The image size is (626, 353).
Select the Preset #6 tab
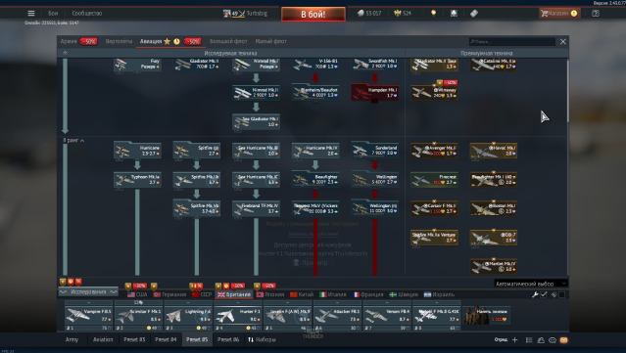228,339
